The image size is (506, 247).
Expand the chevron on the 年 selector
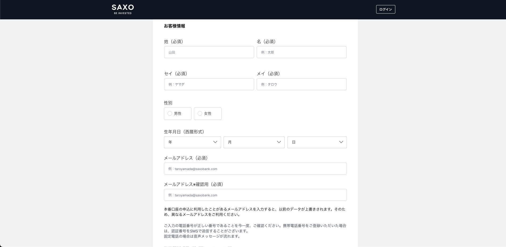pyautogui.click(x=215, y=142)
